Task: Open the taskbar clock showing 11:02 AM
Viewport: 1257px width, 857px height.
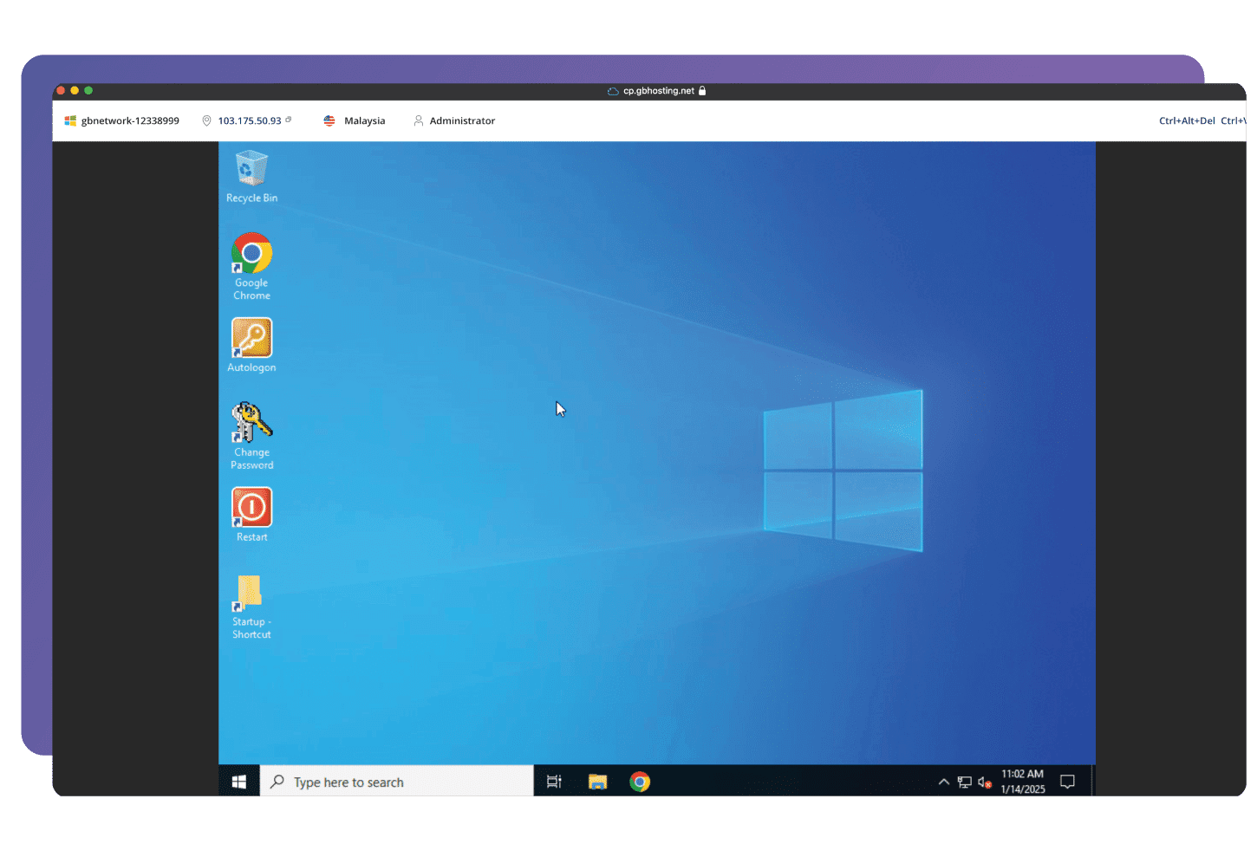Action: [x=1022, y=782]
